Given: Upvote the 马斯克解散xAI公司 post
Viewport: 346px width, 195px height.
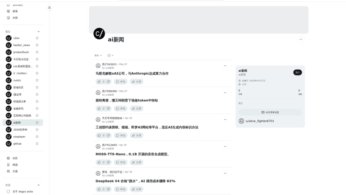Looking at the screenshot, I should pos(99,81).
